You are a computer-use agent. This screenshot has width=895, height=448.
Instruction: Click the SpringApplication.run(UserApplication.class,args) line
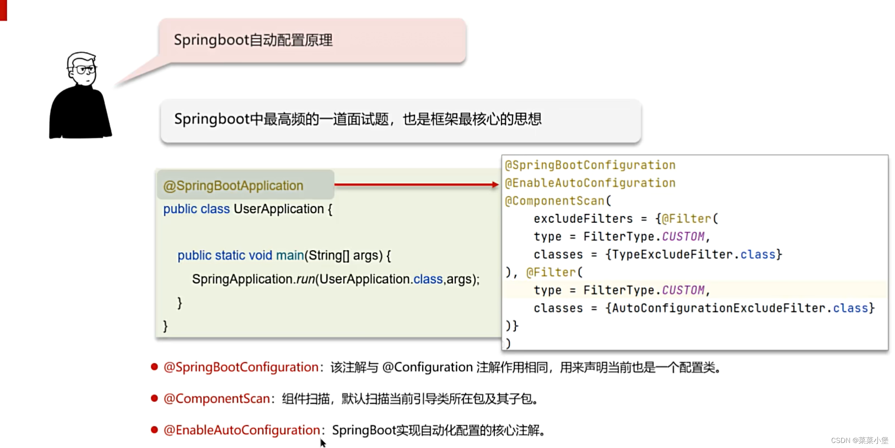coord(336,279)
